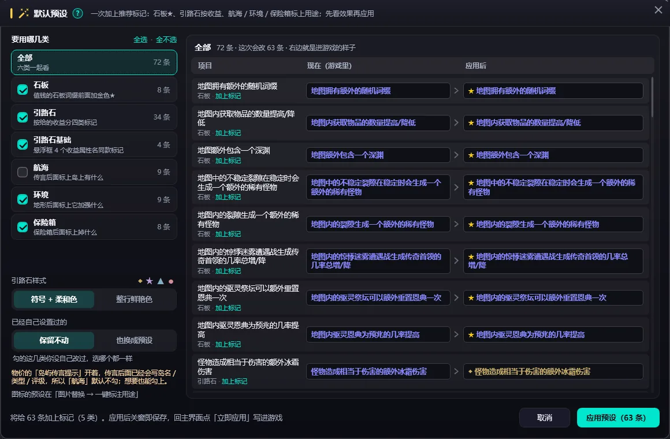Click 加上标记 under 驱灵祭坛 row
Screen dimensions: 670x439
[x=228, y=308]
